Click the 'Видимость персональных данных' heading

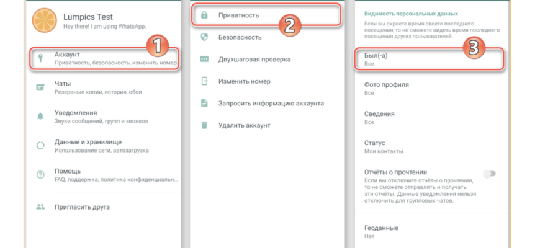point(411,14)
